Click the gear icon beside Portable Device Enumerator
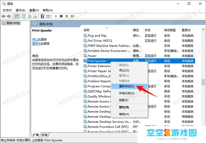Screen dimensions: 206x143 point(85,51)
